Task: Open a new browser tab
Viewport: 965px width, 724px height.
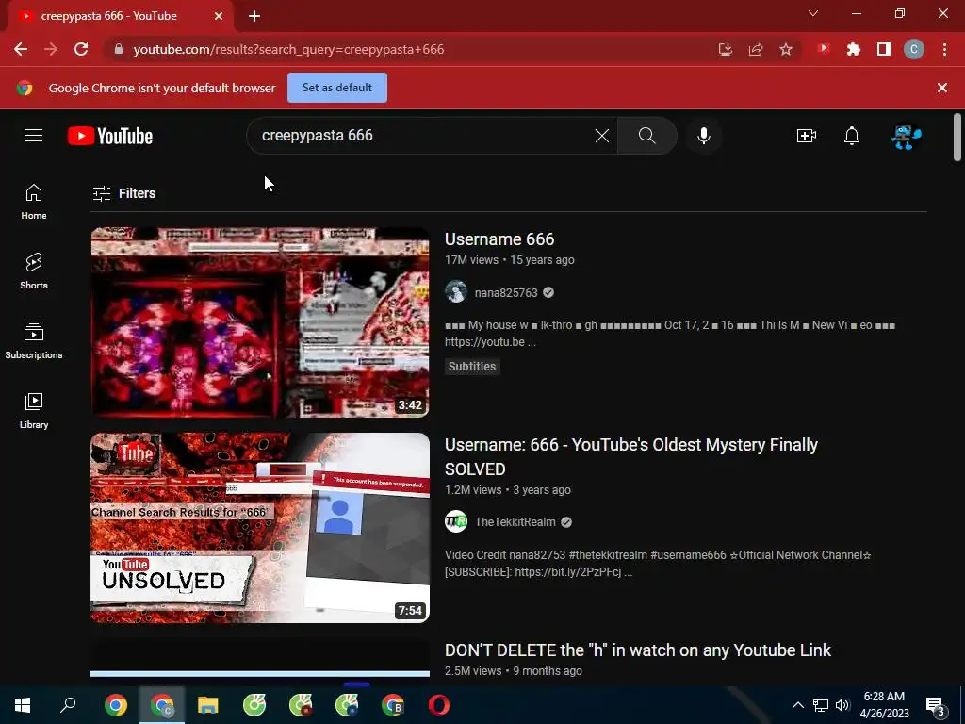Action: click(x=254, y=16)
